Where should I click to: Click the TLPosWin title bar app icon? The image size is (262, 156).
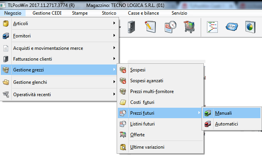click(x=2, y=5)
